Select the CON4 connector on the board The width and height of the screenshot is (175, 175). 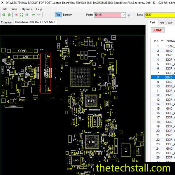point(14,106)
